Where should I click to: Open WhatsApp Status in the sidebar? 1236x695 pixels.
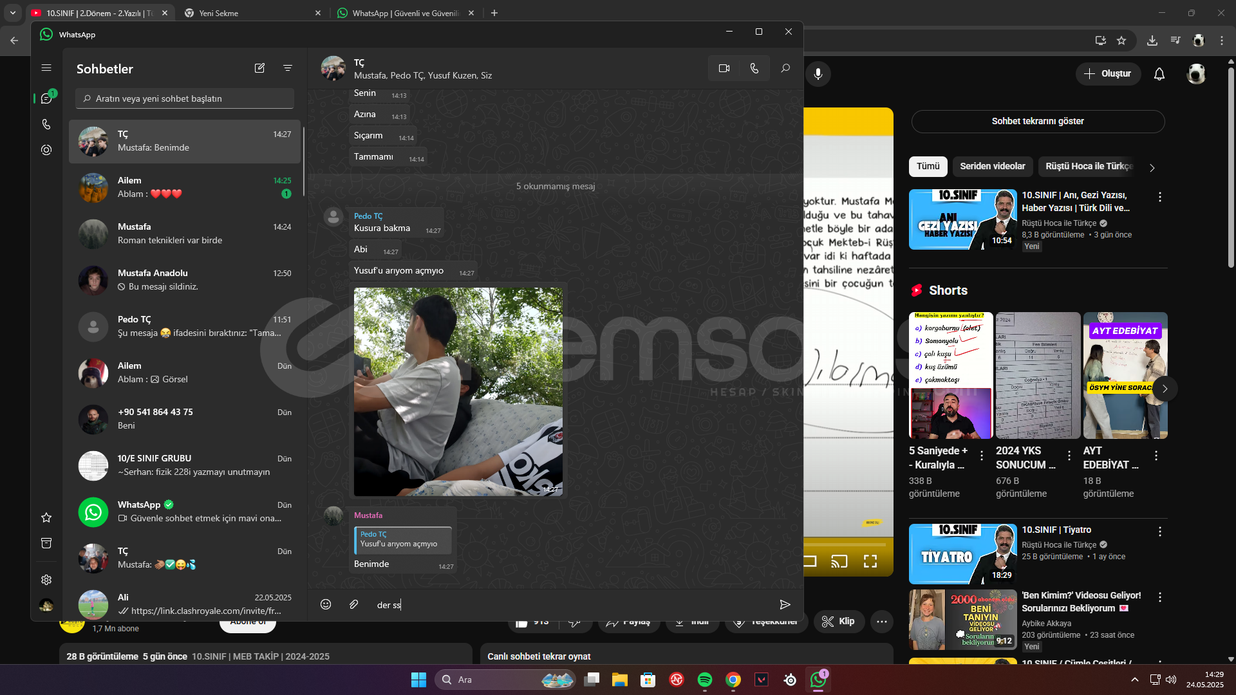point(46,150)
